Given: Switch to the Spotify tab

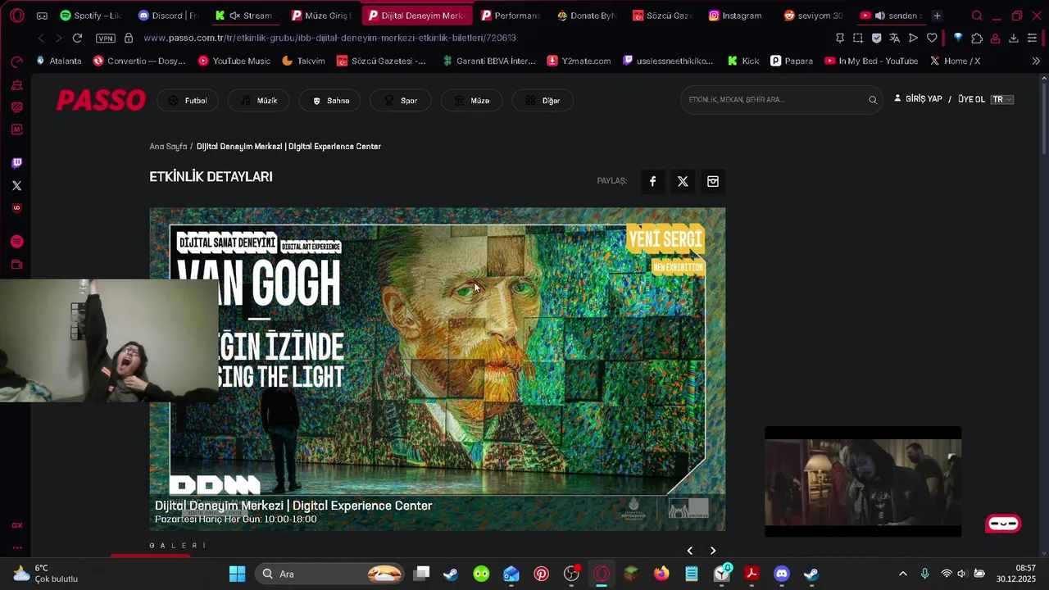Looking at the screenshot, I should [x=90, y=16].
